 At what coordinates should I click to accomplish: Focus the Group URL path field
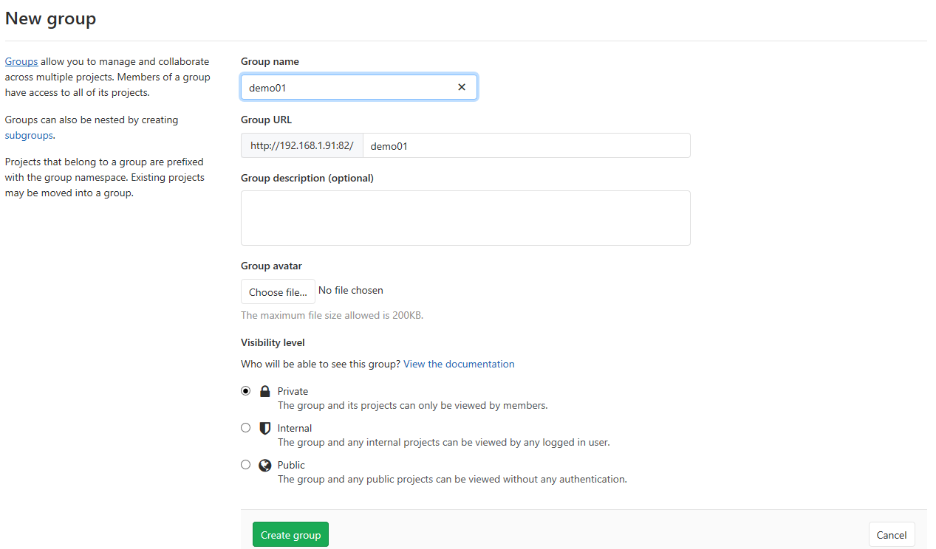[x=527, y=145]
